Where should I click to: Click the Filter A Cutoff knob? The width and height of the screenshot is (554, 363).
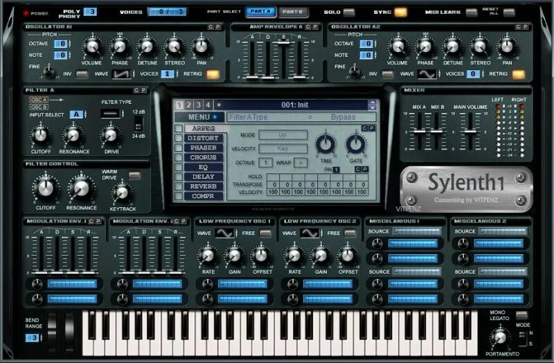pyautogui.click(x=40, y=135)
